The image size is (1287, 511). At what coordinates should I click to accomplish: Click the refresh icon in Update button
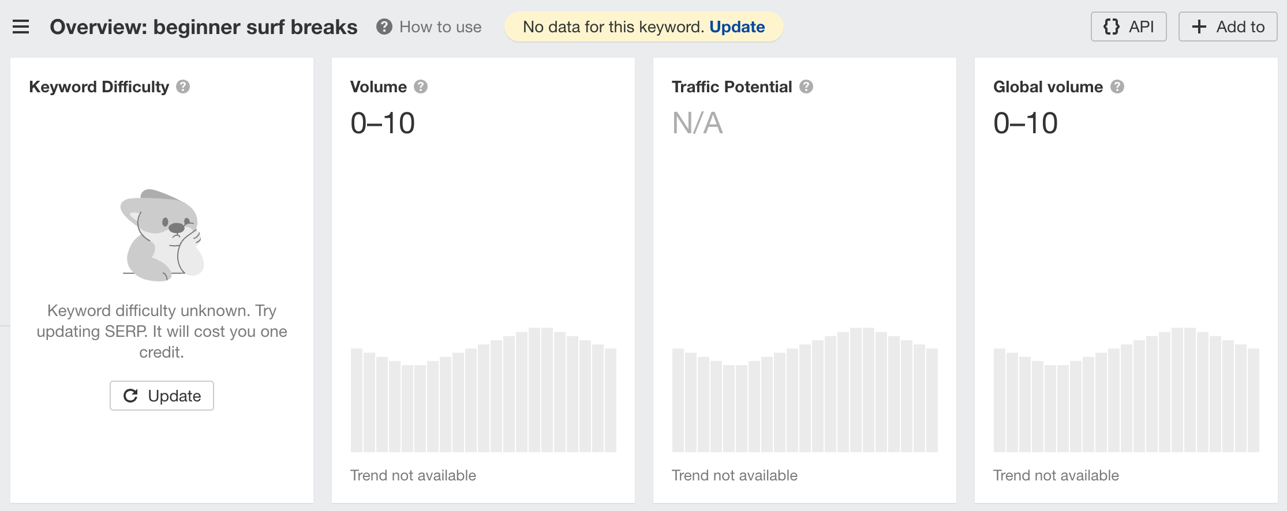pos(131,396)
